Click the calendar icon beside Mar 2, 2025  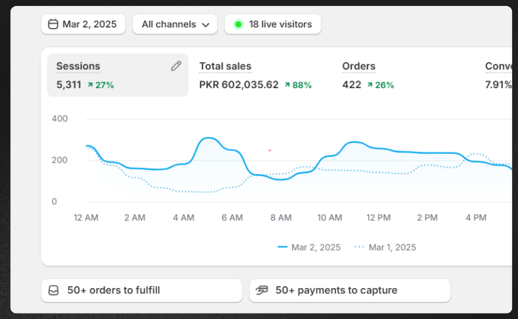53,24
